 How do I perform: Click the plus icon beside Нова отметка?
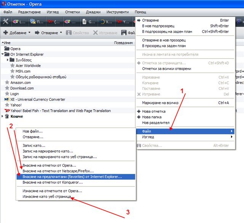(x=139, y=111)
